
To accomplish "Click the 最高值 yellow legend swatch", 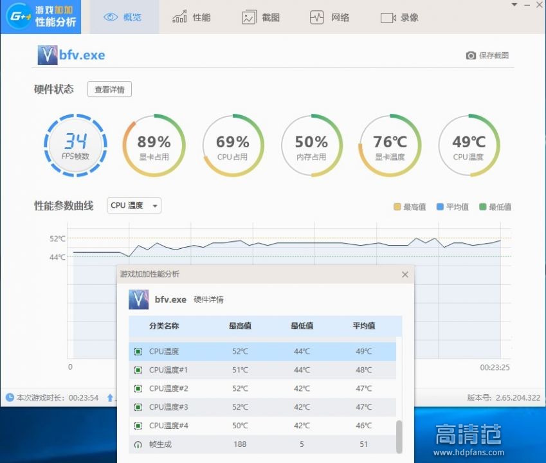I will 397,207.
